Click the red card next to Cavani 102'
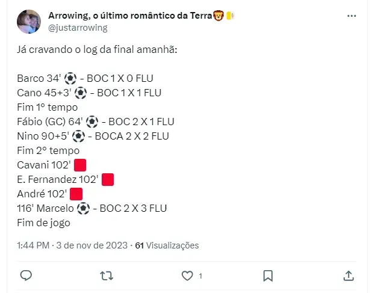This screenshot has height=293, width=375. pyautogui.click(x=80, y=165)
